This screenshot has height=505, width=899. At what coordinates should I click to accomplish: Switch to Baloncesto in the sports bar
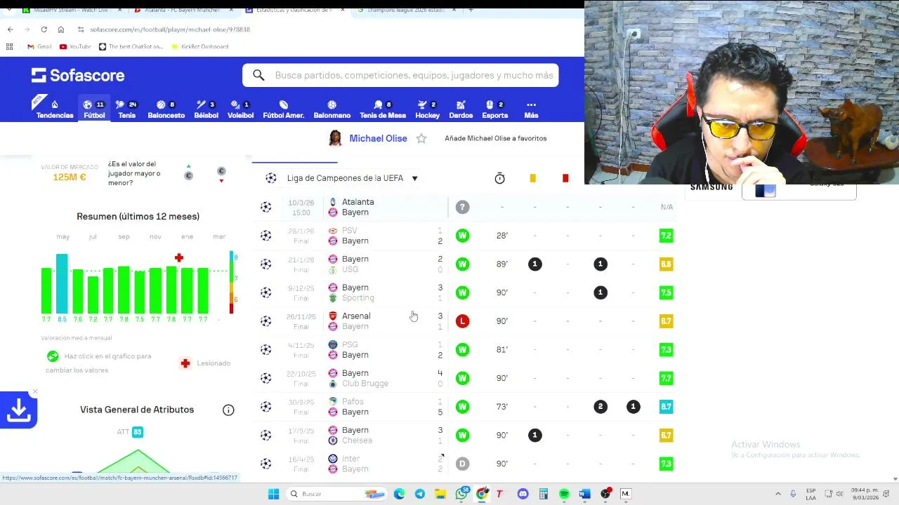166,109
